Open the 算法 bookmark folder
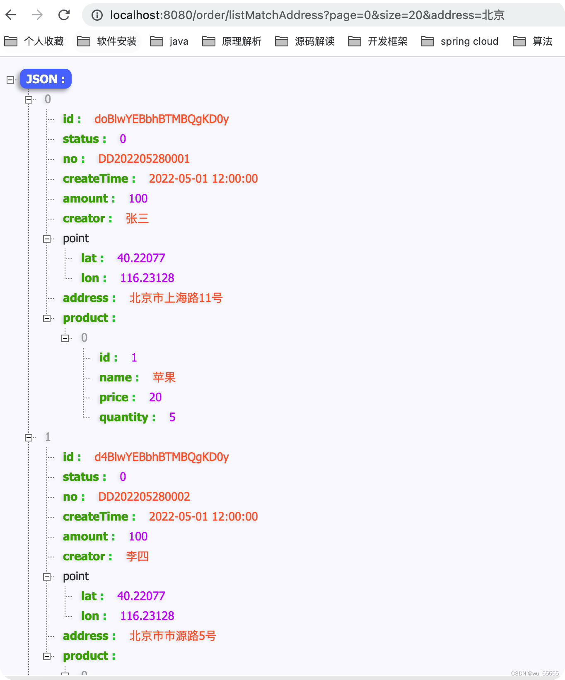 click(533, 41)
